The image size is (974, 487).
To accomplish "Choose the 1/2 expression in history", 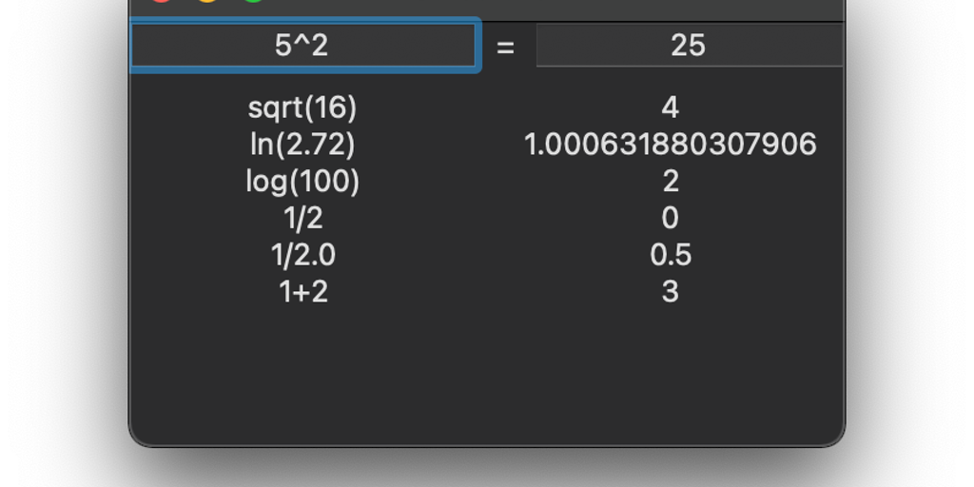I will click(302, 218).
